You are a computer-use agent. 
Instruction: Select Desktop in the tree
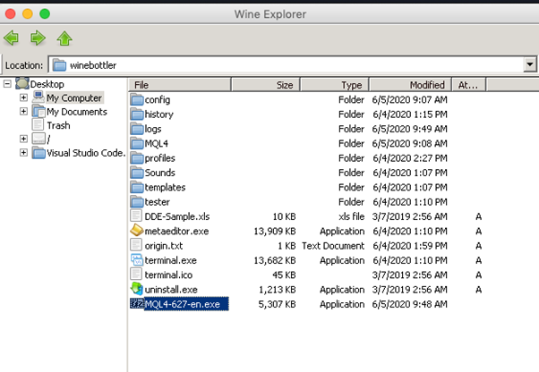[x=47, y=84]
